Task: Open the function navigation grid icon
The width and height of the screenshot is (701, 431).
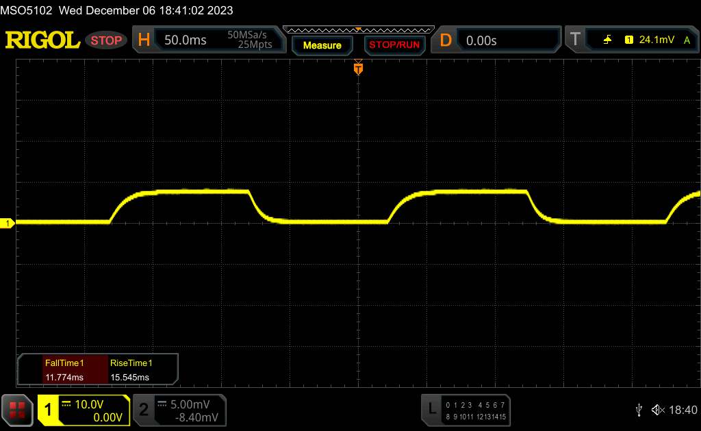Action: [x=18, y=409]
